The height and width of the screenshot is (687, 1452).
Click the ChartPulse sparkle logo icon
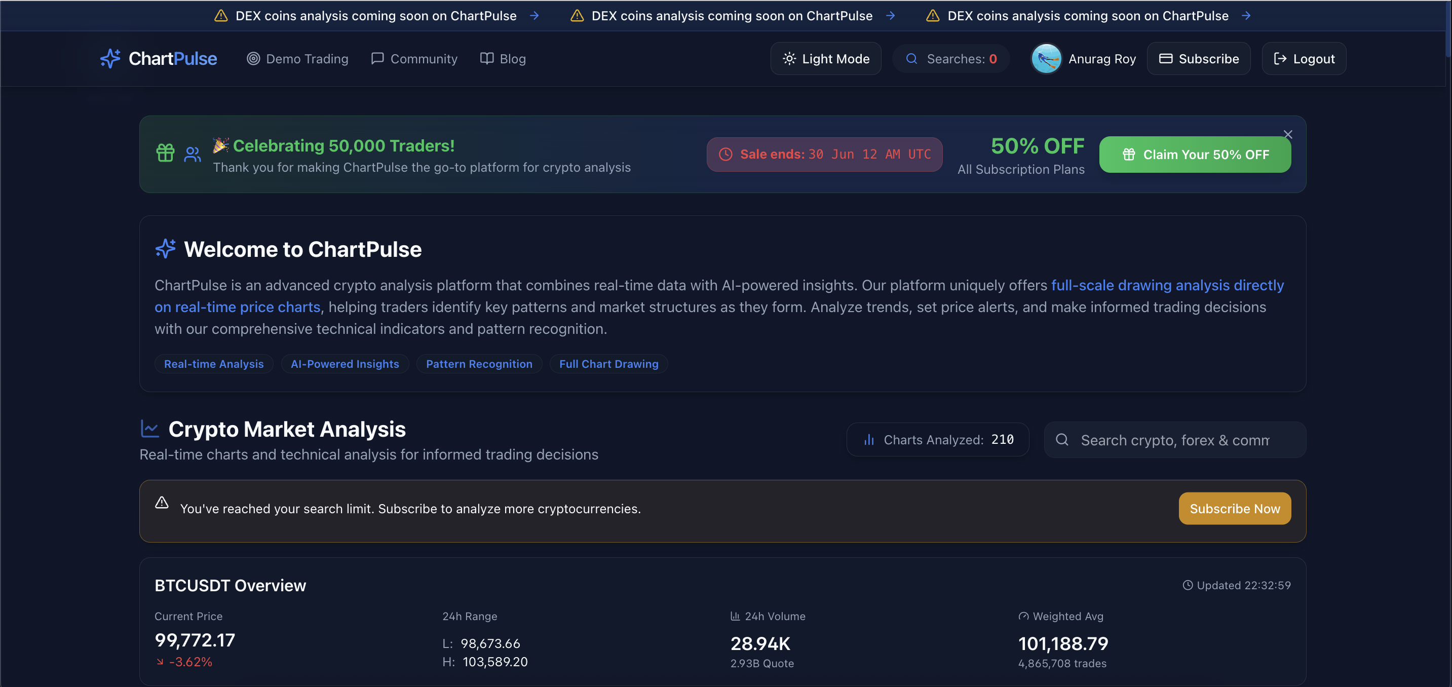[110, 59]
